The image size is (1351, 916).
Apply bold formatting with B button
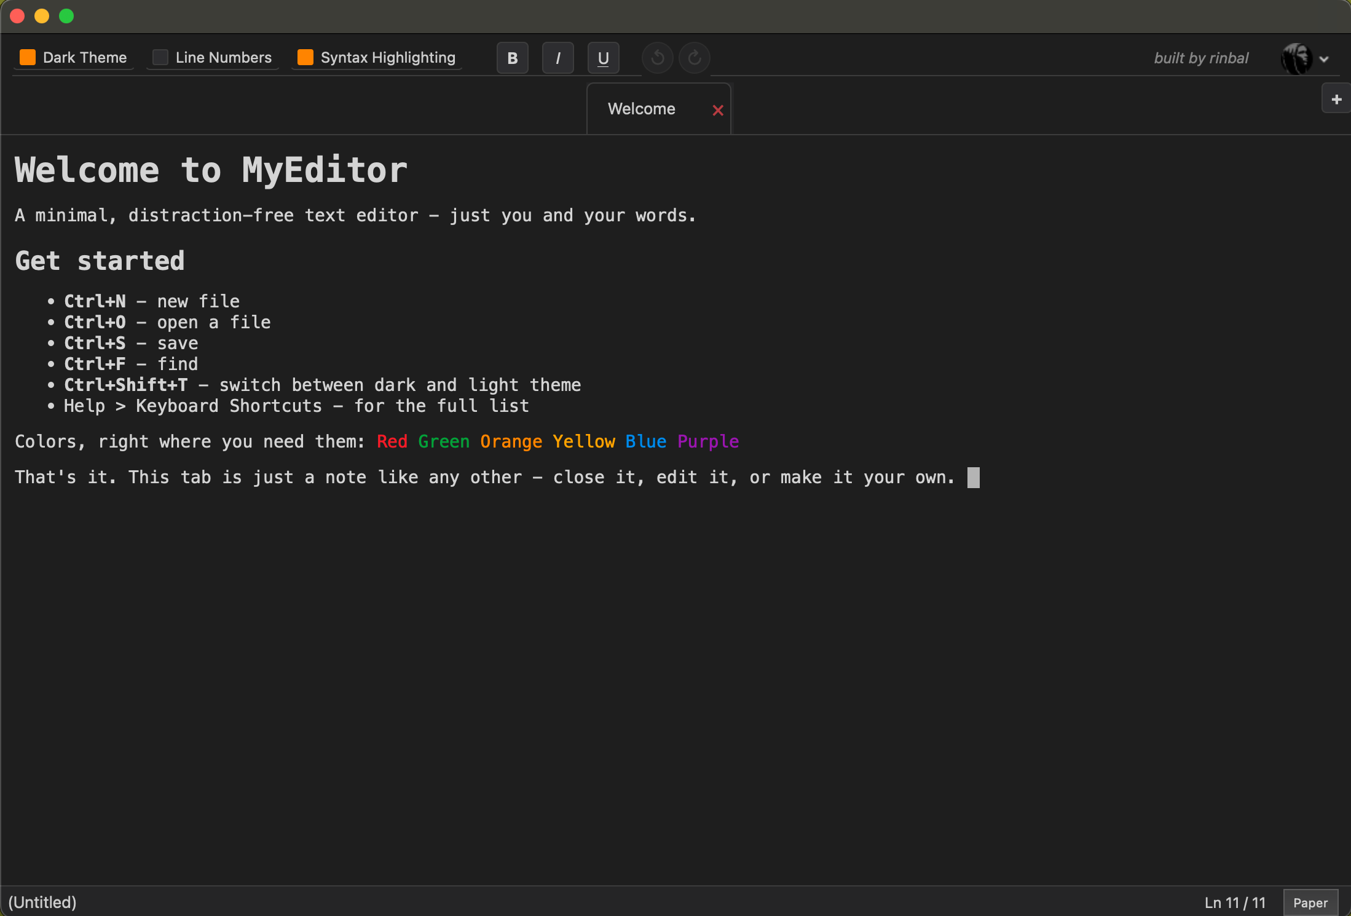(x=513, y=58)
